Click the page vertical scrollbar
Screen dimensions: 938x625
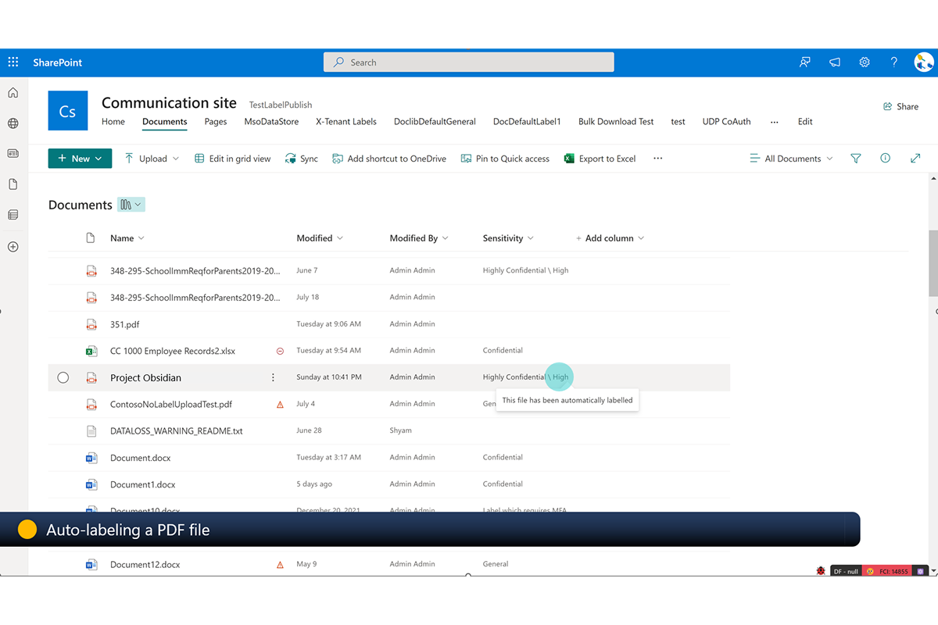(x=933, y=263)
